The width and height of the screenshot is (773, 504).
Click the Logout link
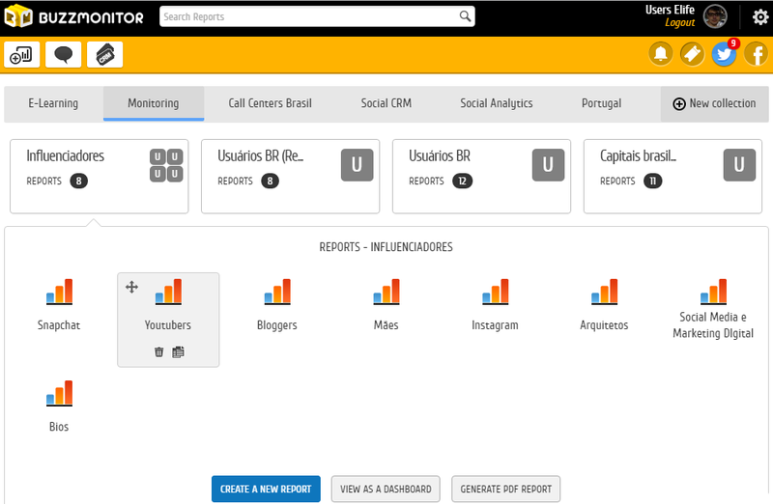(x=679, y=22)
